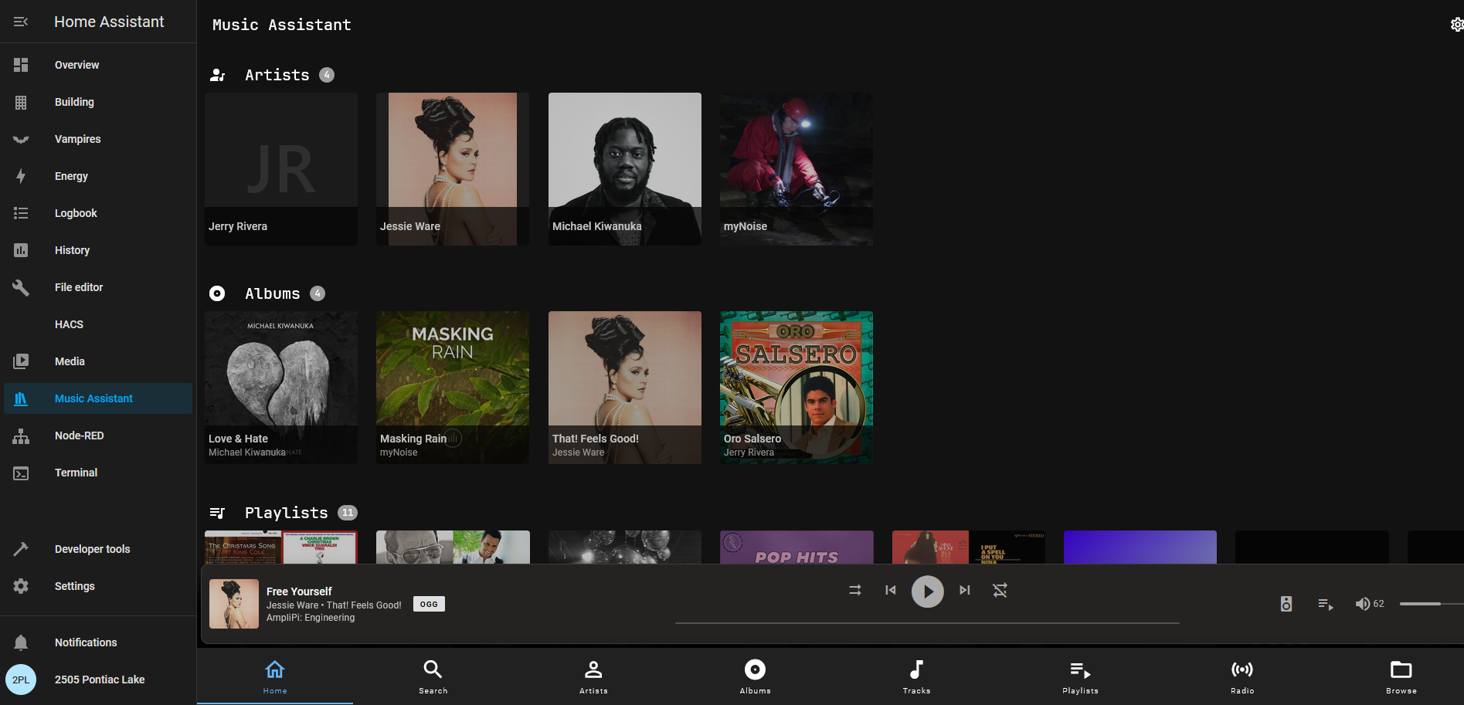Open the Playlists section header
Screen dimensions: 1464x705
(x=286, y=513)
